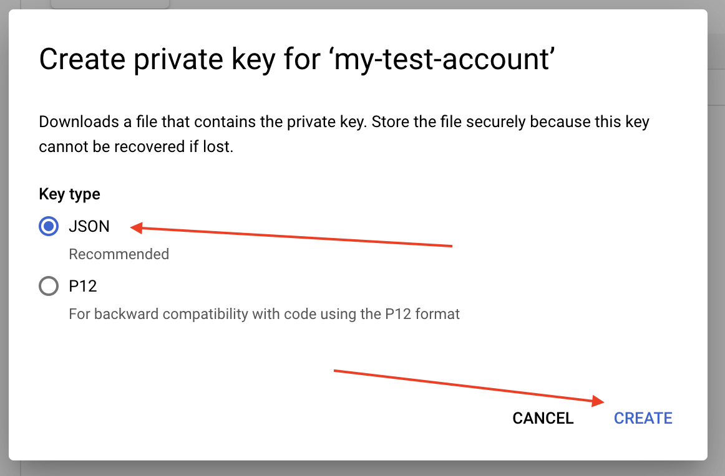Click the CANCEL button
The height and width of the screenshot is (476, 725).
[x=543, y=418]
